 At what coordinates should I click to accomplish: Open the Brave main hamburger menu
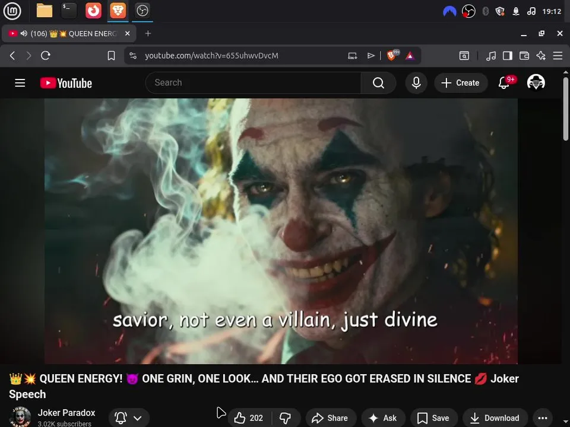point(558,56)
